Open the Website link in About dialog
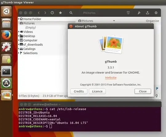The width and height of the screenshot is (166, 137). click(x=111, y=77)
